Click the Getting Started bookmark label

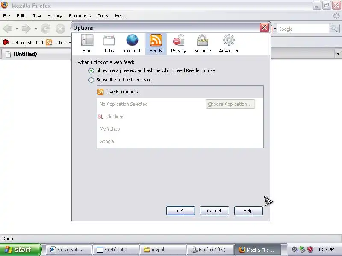pyautogui.click(x=27, y=43)
